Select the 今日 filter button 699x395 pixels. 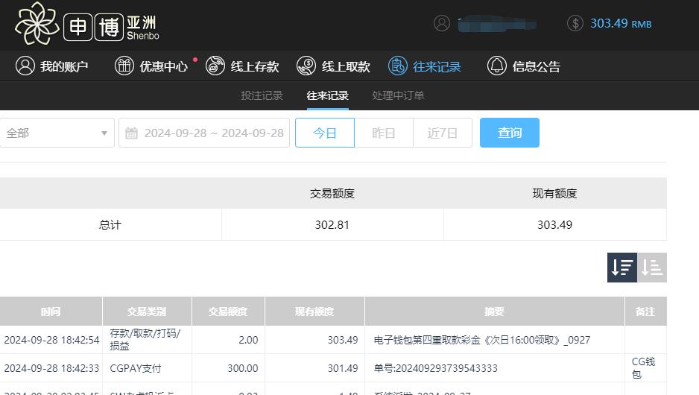[x=325, y=133]
